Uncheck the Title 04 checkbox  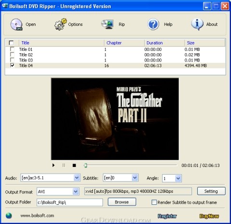12,65
